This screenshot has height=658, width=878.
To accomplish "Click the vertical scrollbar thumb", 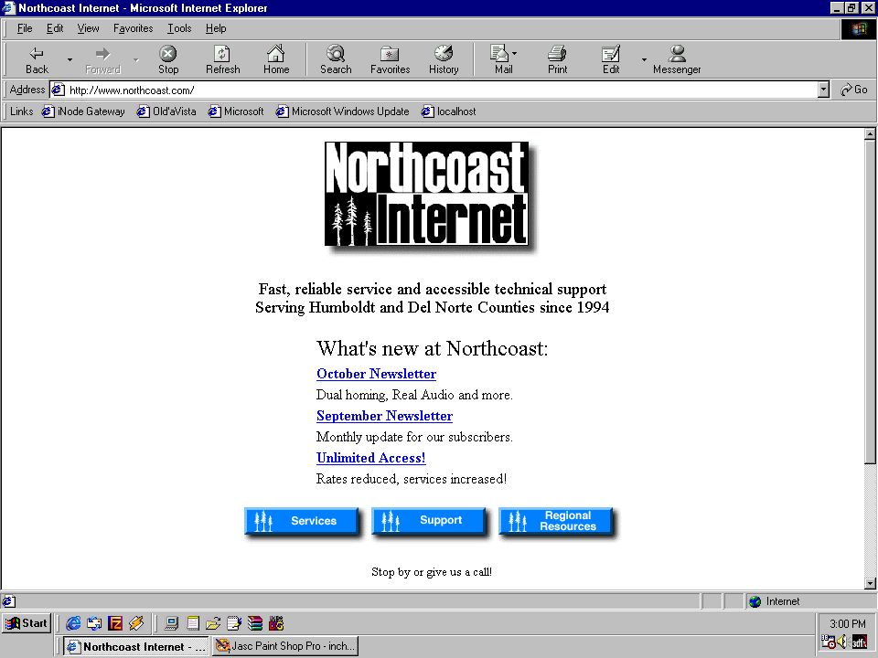I will point(870,302).
